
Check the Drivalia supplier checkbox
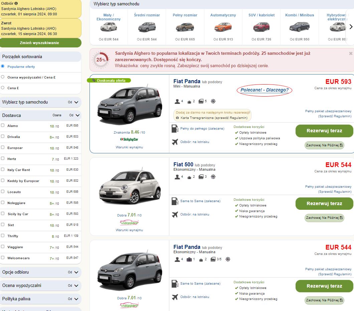click(3, 136)
